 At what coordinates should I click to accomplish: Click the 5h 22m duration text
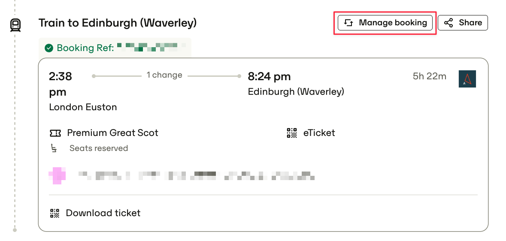pyautogui.click(x=429, y=76)
